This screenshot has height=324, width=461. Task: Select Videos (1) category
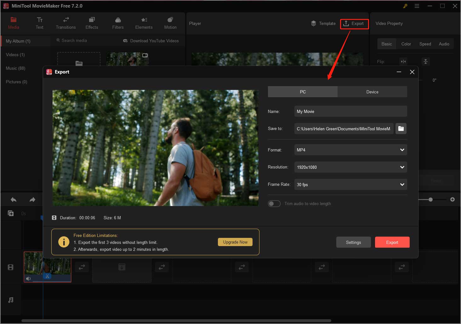tap(15, 55)
